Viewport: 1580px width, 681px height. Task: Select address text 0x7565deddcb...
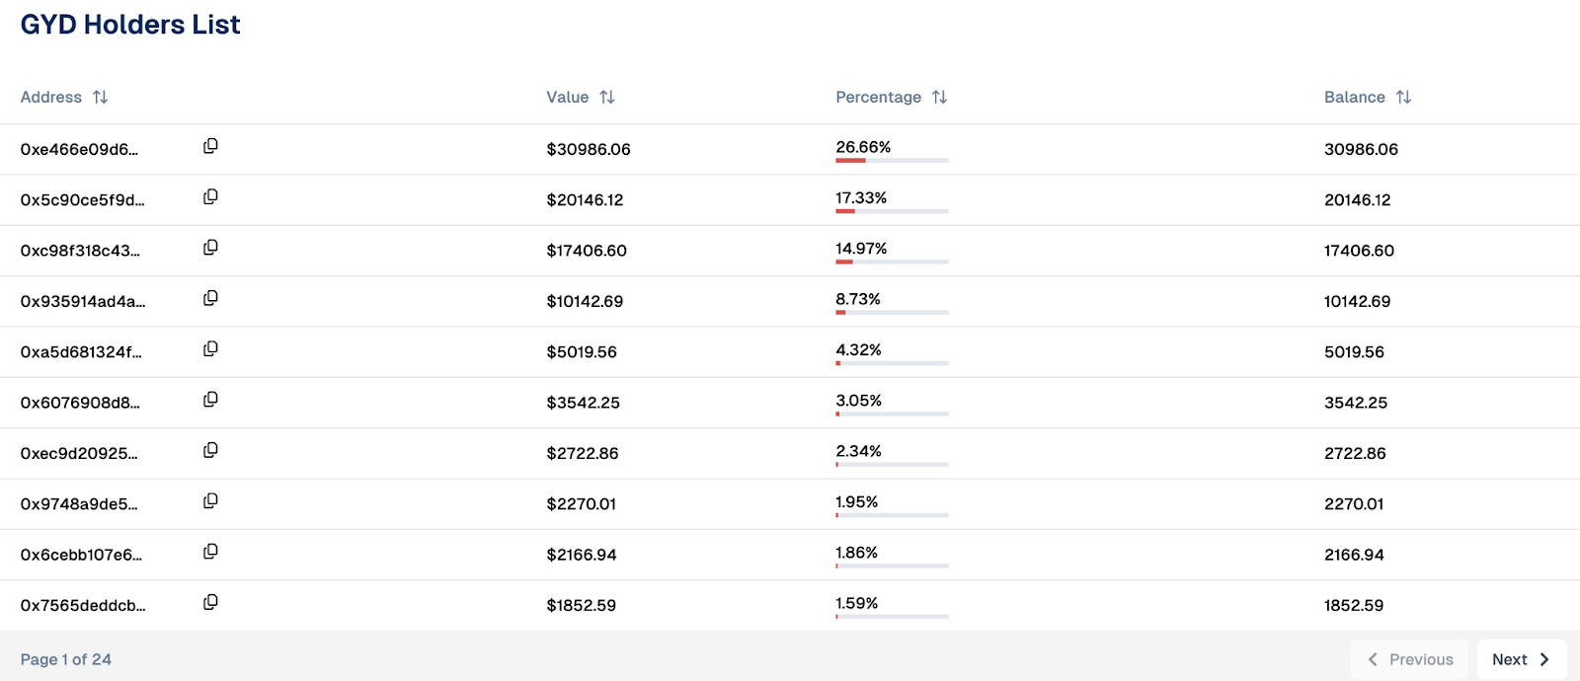pos(83,605)
